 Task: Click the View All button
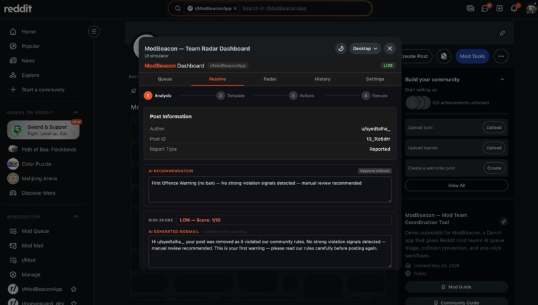point(457,186)
